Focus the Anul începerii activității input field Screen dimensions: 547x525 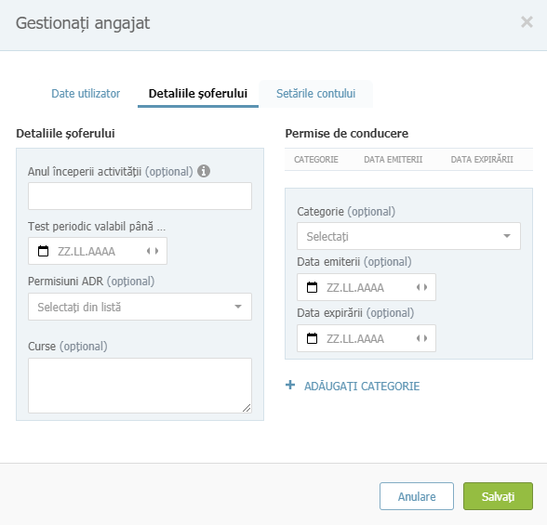click(x=140, y=196)
